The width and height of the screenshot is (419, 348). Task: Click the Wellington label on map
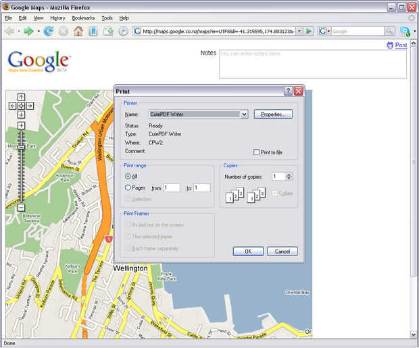pos(130,268)
